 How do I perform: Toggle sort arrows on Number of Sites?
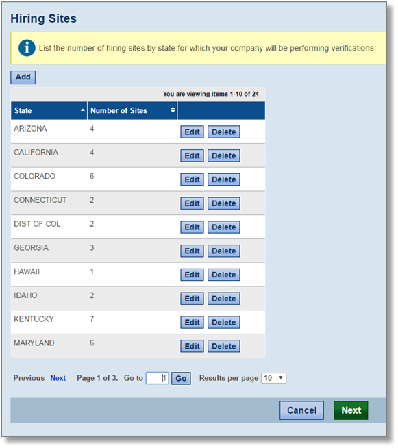173,110
